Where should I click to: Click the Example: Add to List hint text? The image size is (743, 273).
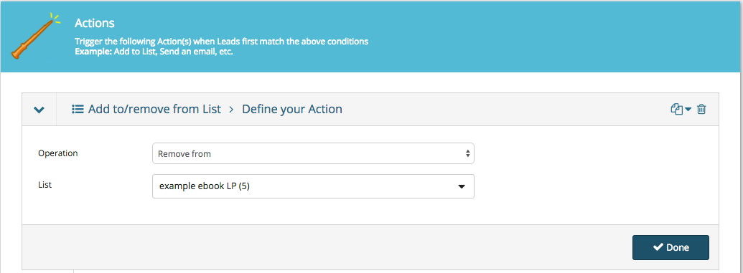[154, 51]
